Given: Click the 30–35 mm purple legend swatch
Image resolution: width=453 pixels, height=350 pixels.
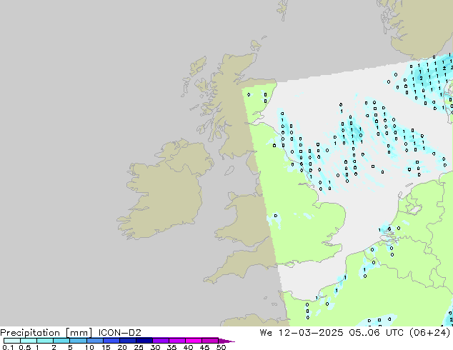Looking at the screenshot, I should 161,341.
